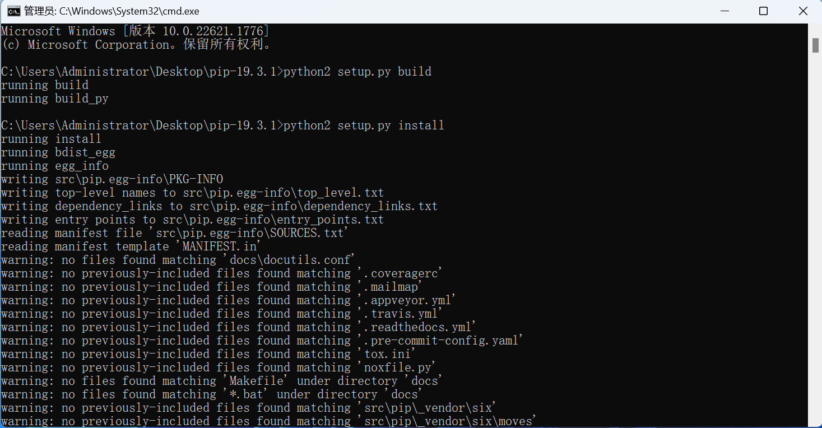Click the warning mentioning '.travis.yml'
This screenshot has width=822, height=428.
tap(222, 314)
